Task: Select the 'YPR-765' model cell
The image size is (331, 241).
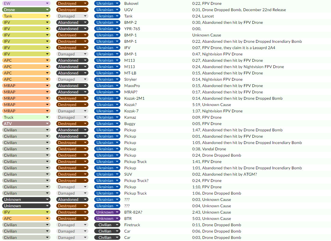Action: (x=132, y=29)
